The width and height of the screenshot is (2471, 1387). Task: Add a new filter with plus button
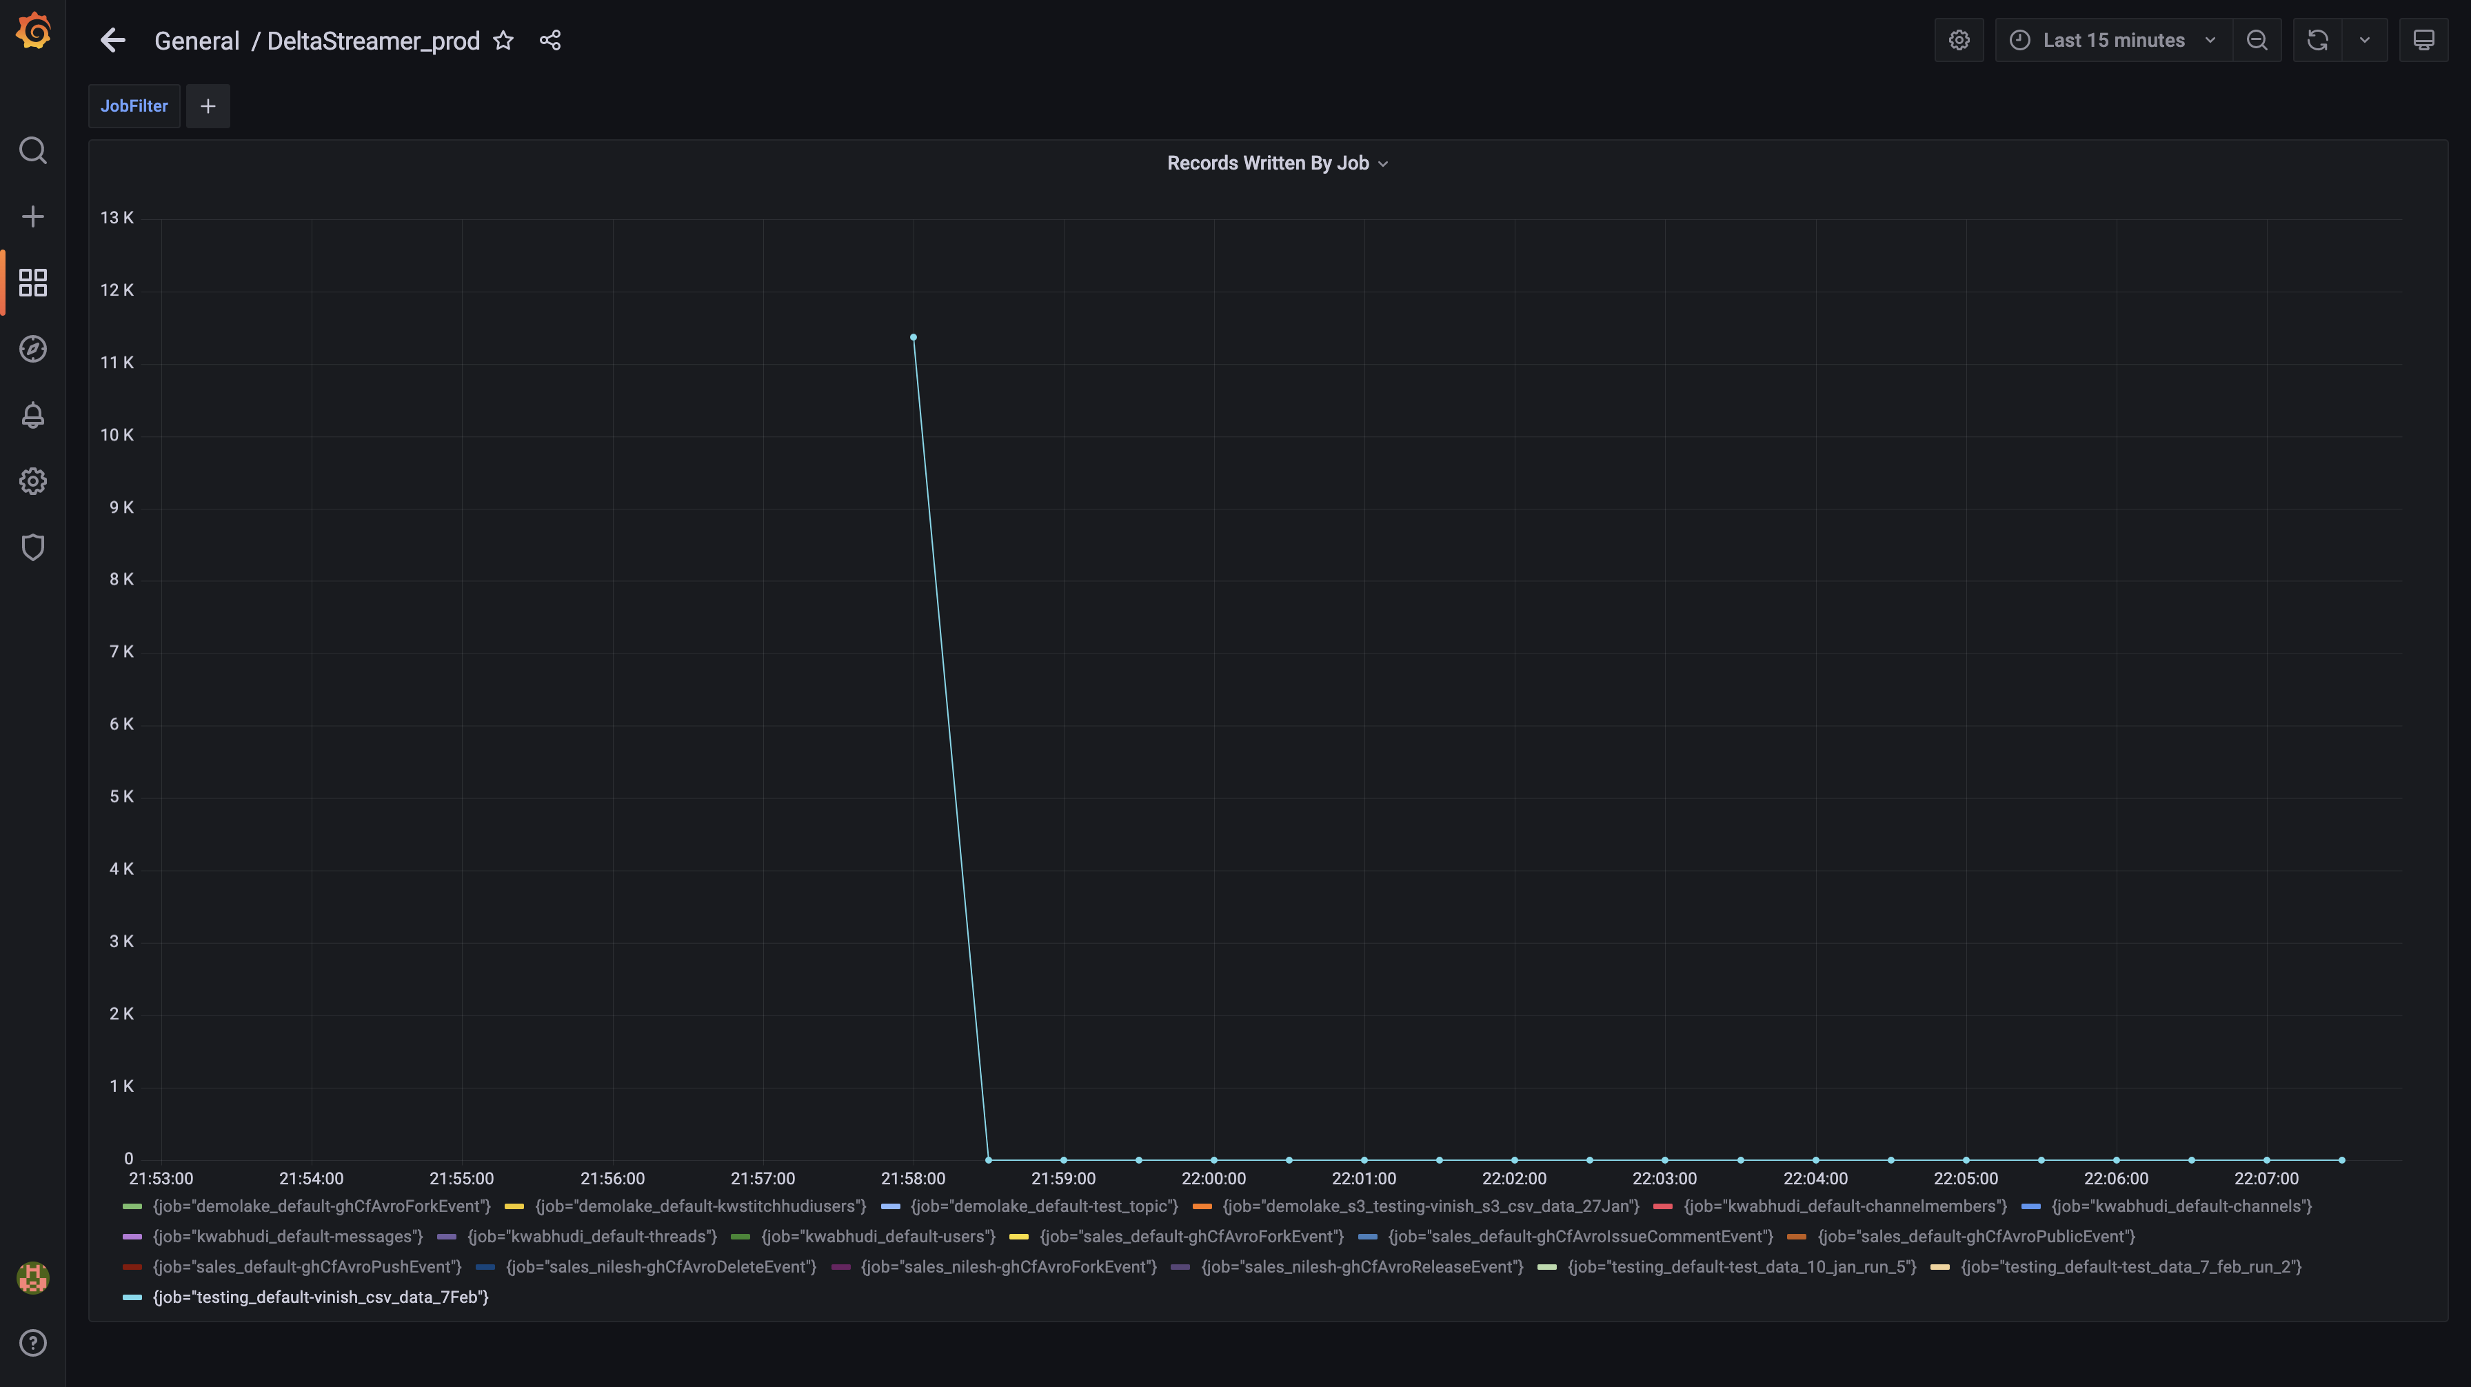(208, 106)
